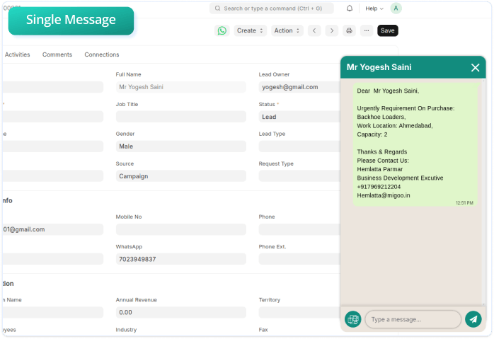Image resolution: width=494 pixels, height=339 pixels.
Task: Open the Help dropdown menu
Action: pyautogui.click(x=374, y=8)
